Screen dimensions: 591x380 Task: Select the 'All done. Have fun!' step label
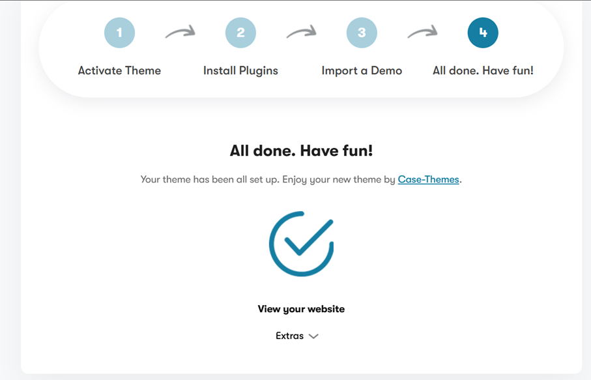tap(483, 70)
